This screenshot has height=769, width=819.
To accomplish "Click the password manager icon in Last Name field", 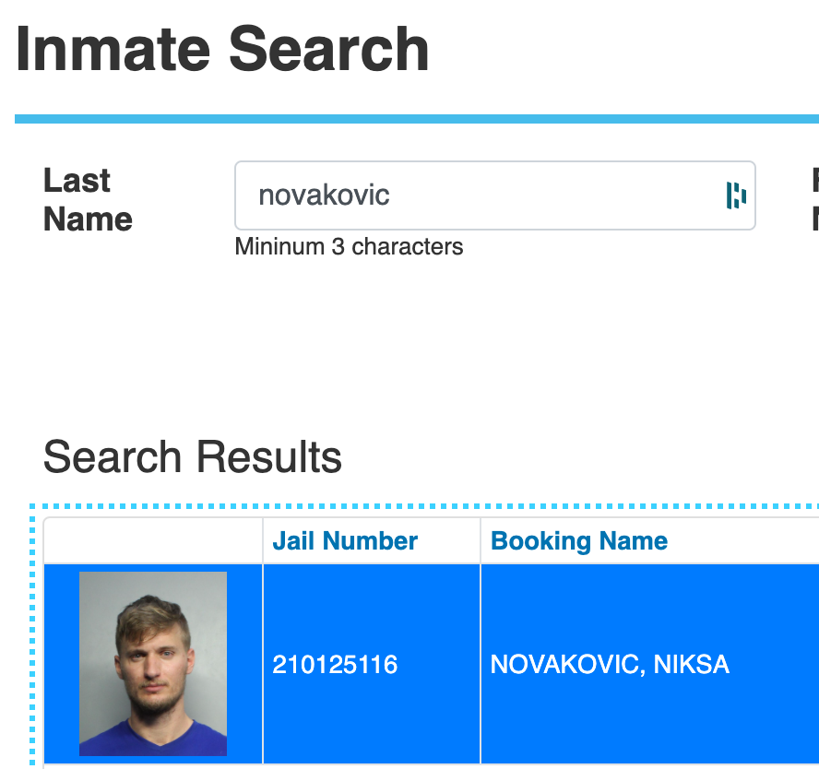I will click(x=735, y=195).
